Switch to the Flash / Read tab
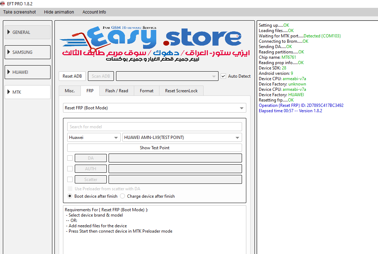Viewport: 378px width, 254px height. tap(117, 91)
